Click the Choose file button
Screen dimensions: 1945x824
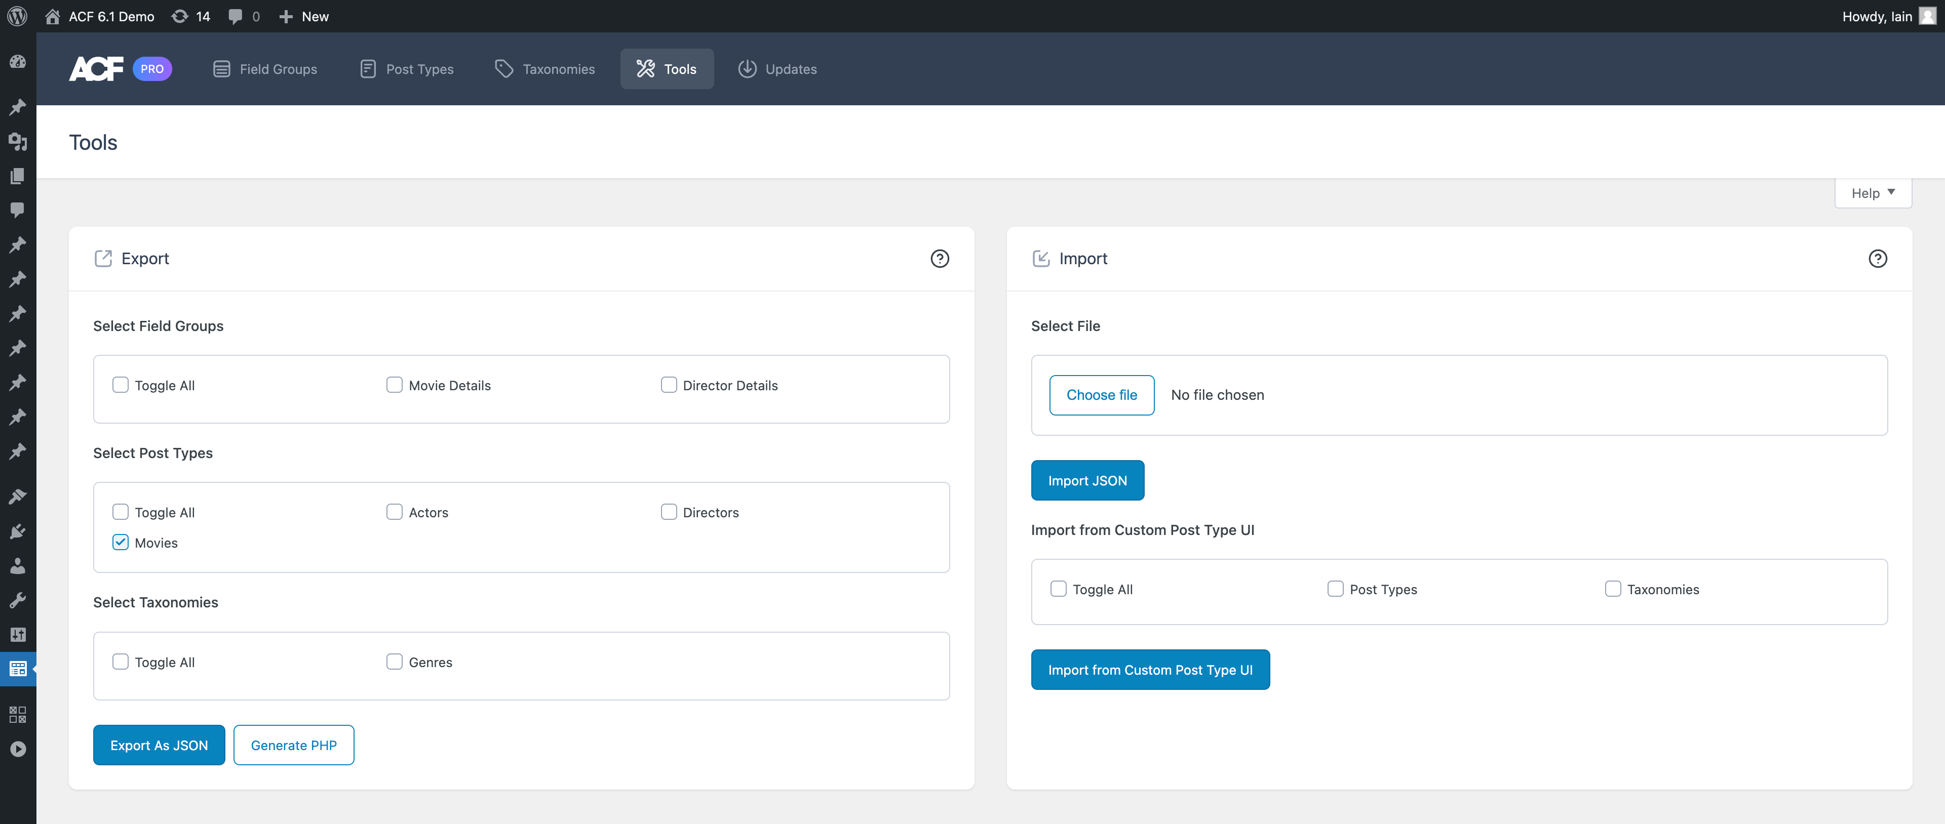coord(1102,395)
